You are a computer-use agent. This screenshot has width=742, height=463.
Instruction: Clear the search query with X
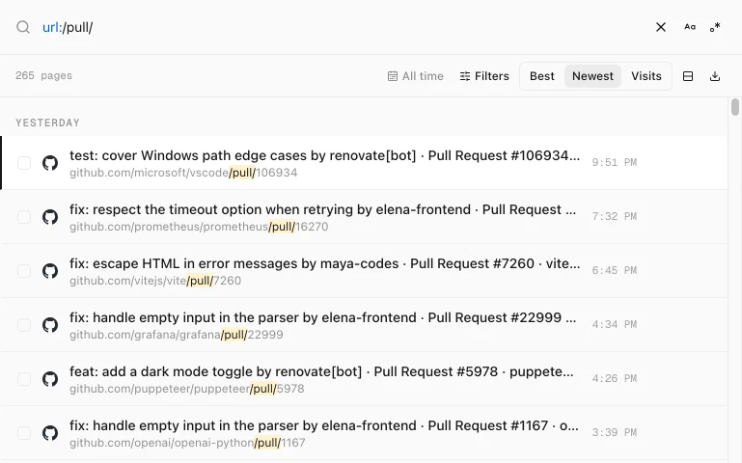[x=661, y=27]
